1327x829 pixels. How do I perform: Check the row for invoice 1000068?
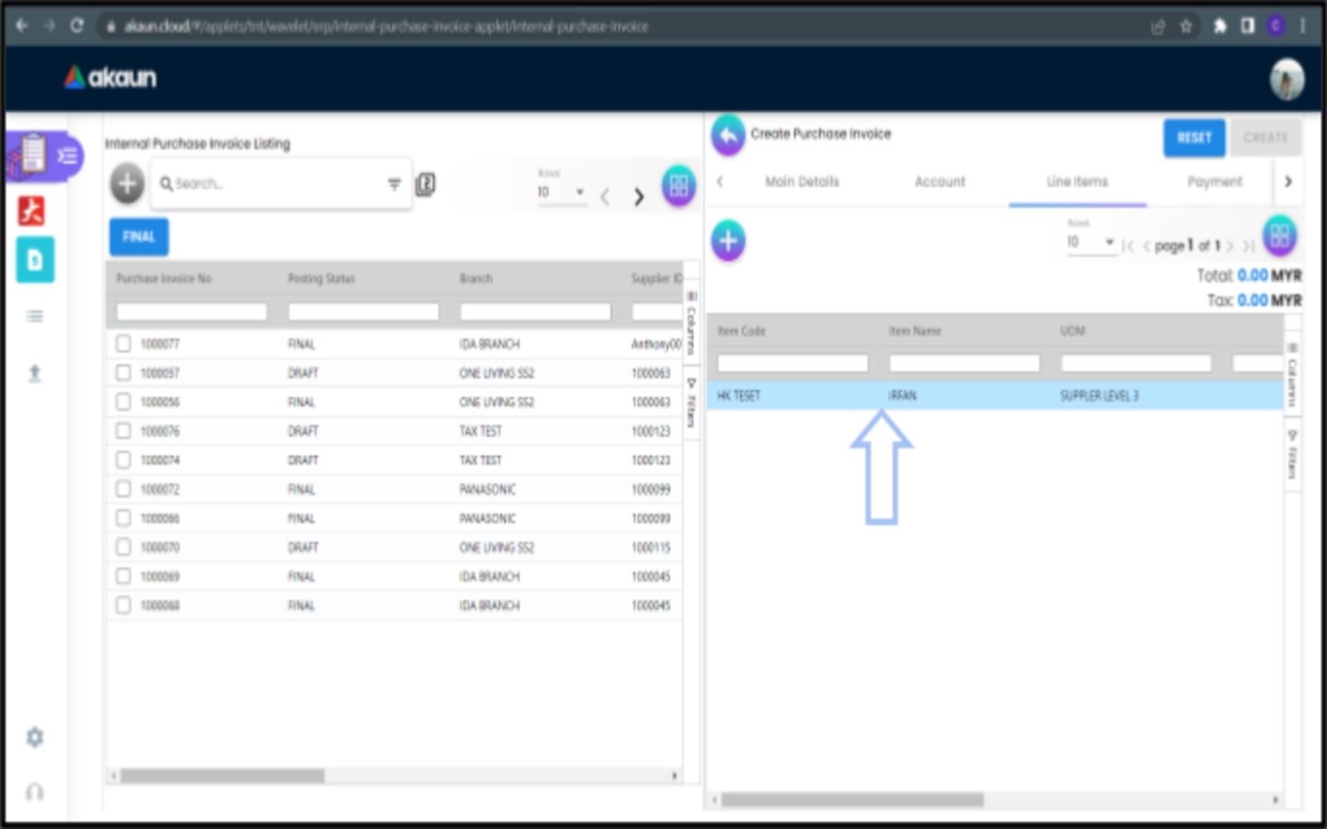(123, 605)
